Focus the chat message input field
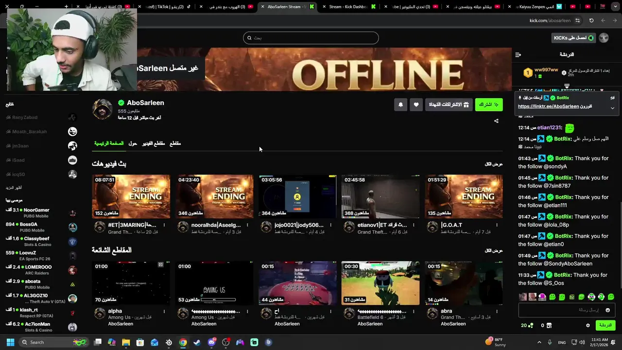The width and height of the screenshot is (622, 350). click(567, 310)
